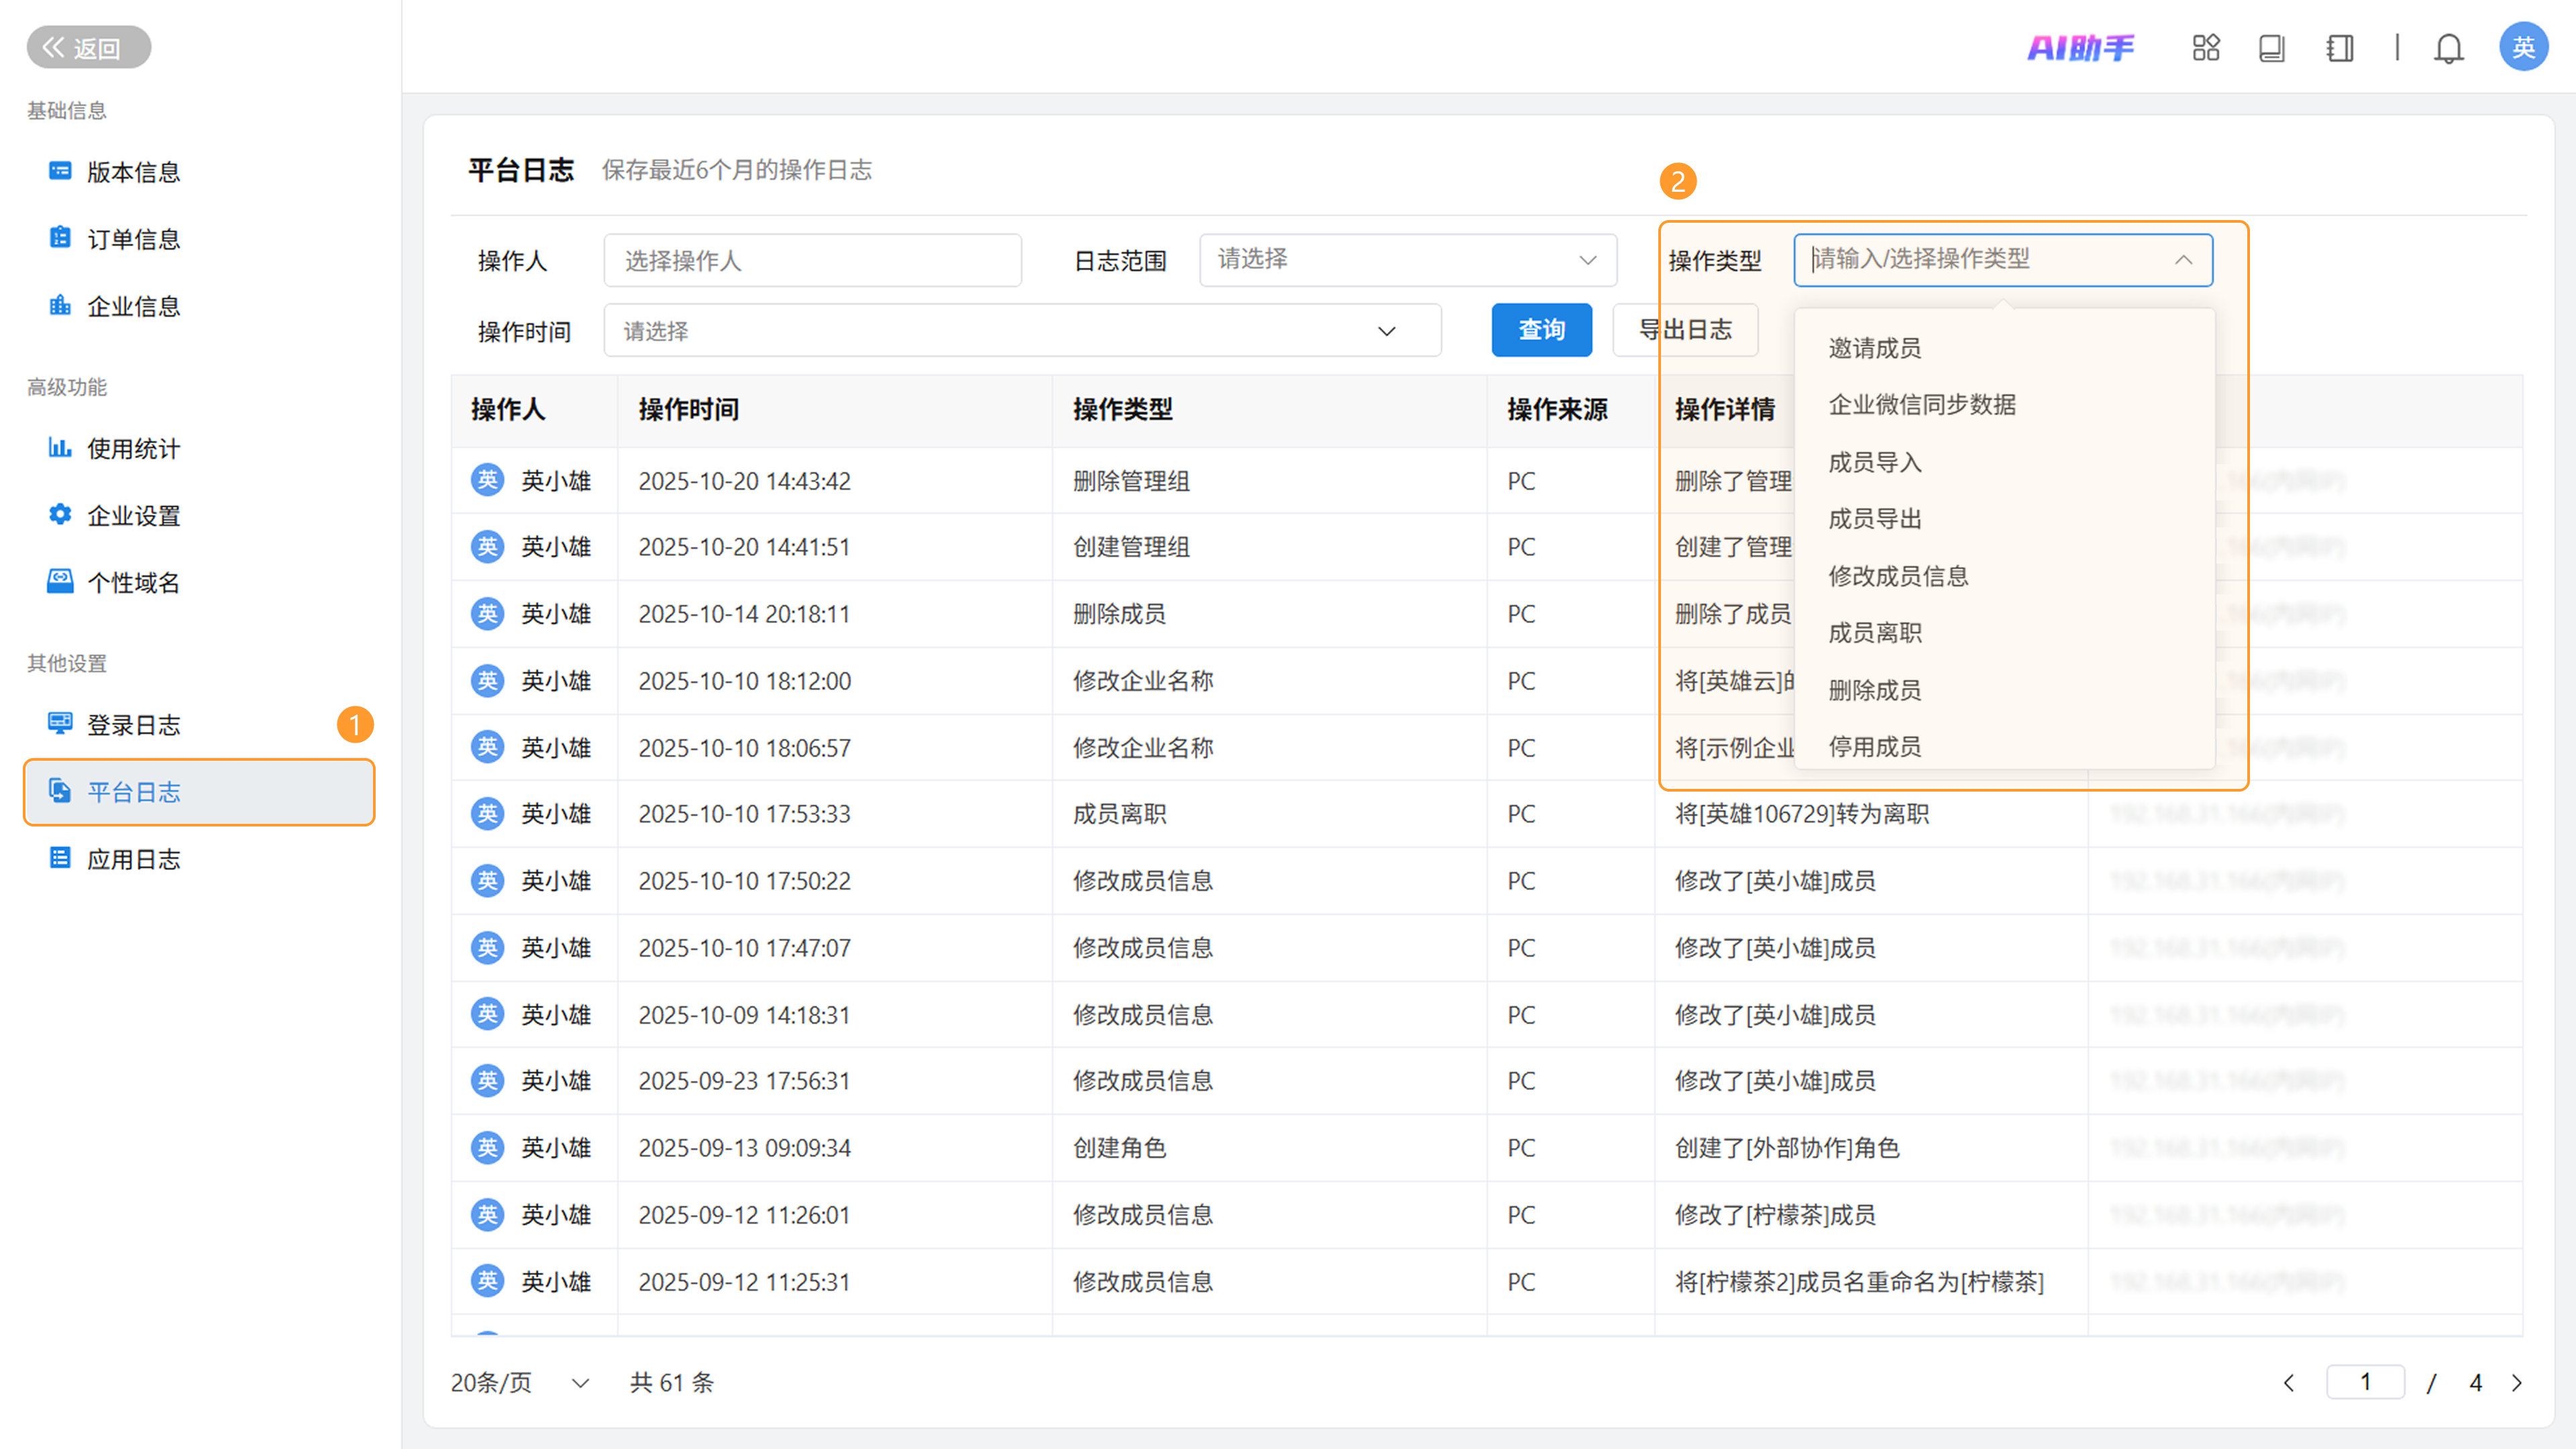The width and height of the screenshot is (2576, 1449).
Task: Expand the 操作时间 dropdown
Action: point(1021,331)
